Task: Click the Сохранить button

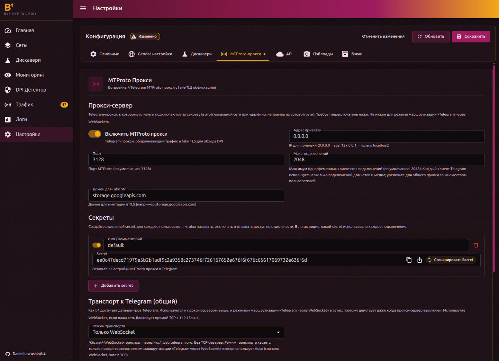Action: click(471, 36)
